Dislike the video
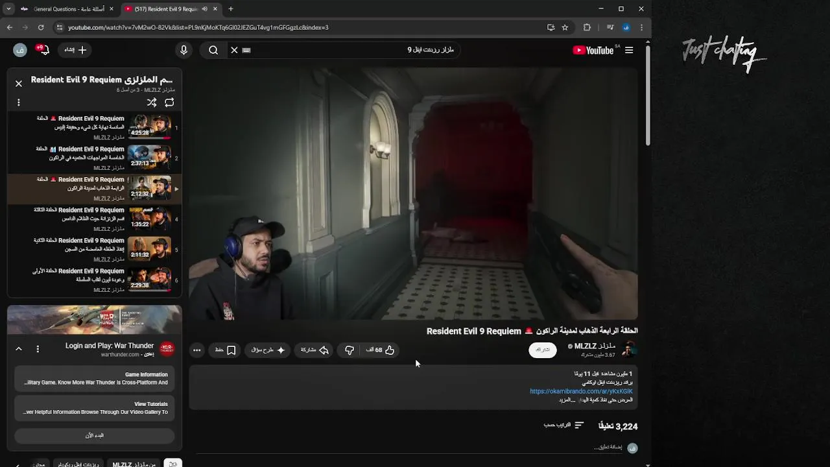The width and height of the screenshot is (830, 467). pos(350,350)
